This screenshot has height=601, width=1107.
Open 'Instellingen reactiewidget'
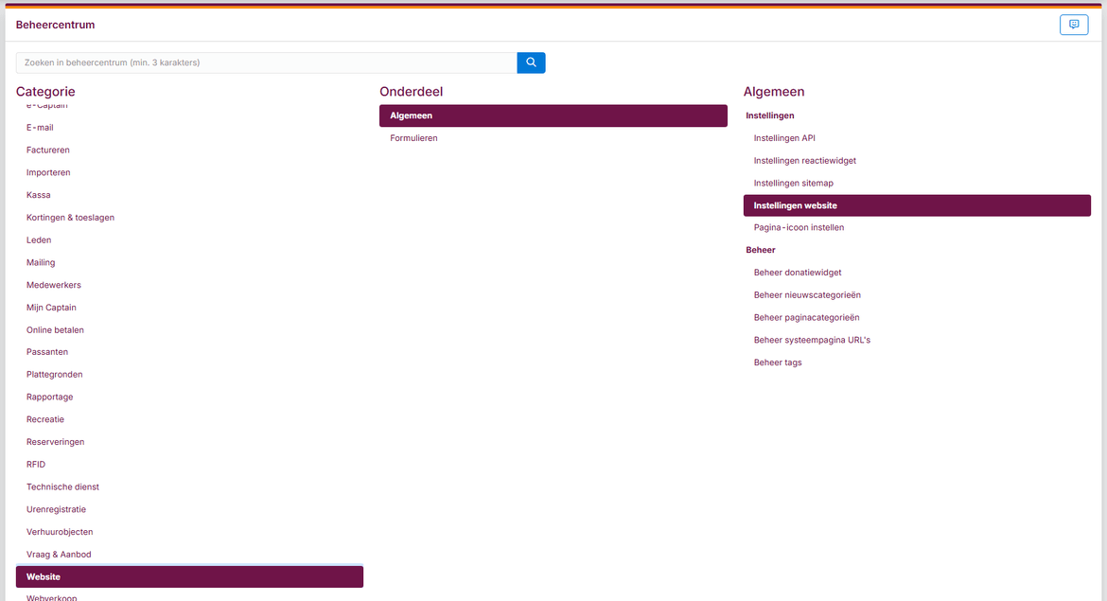(x=804, y=160)
